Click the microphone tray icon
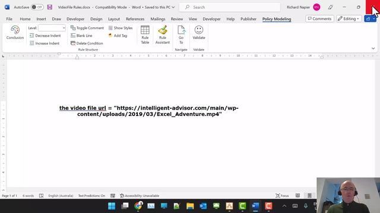The height and width of the screenshot is (213, 380). click(306, 206)
